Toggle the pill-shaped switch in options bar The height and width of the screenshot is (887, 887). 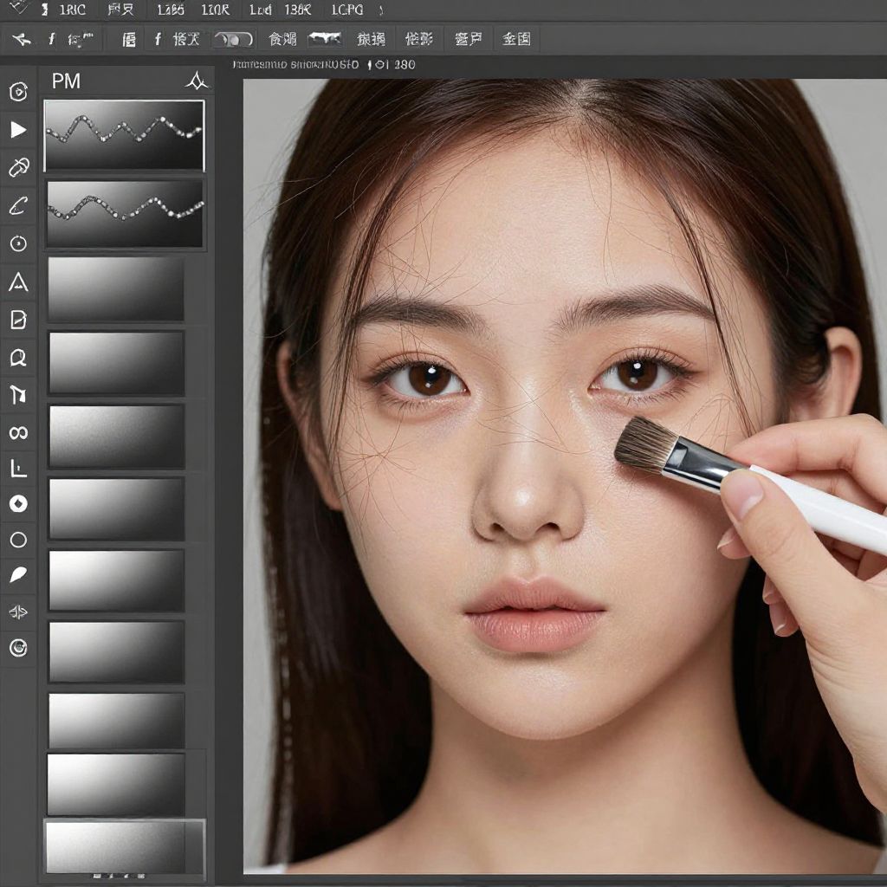pyautogui.click(x=233, y=39)
